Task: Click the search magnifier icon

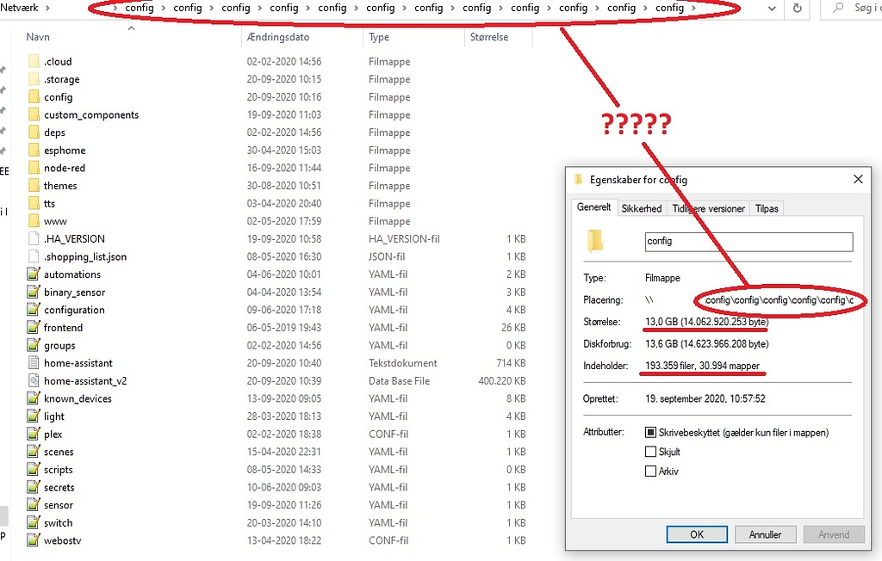Action: tap(838, 9)
